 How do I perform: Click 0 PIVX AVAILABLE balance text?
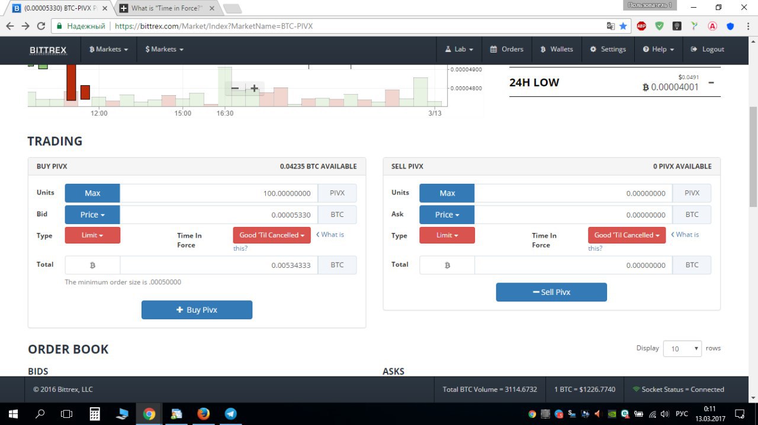[683, 167]
